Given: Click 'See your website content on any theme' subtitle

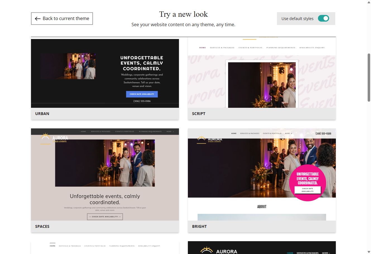Looking at the screenshot, I should click(183, 25).
